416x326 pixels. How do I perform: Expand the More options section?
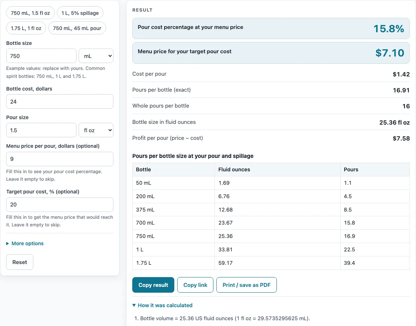point(25,243)
